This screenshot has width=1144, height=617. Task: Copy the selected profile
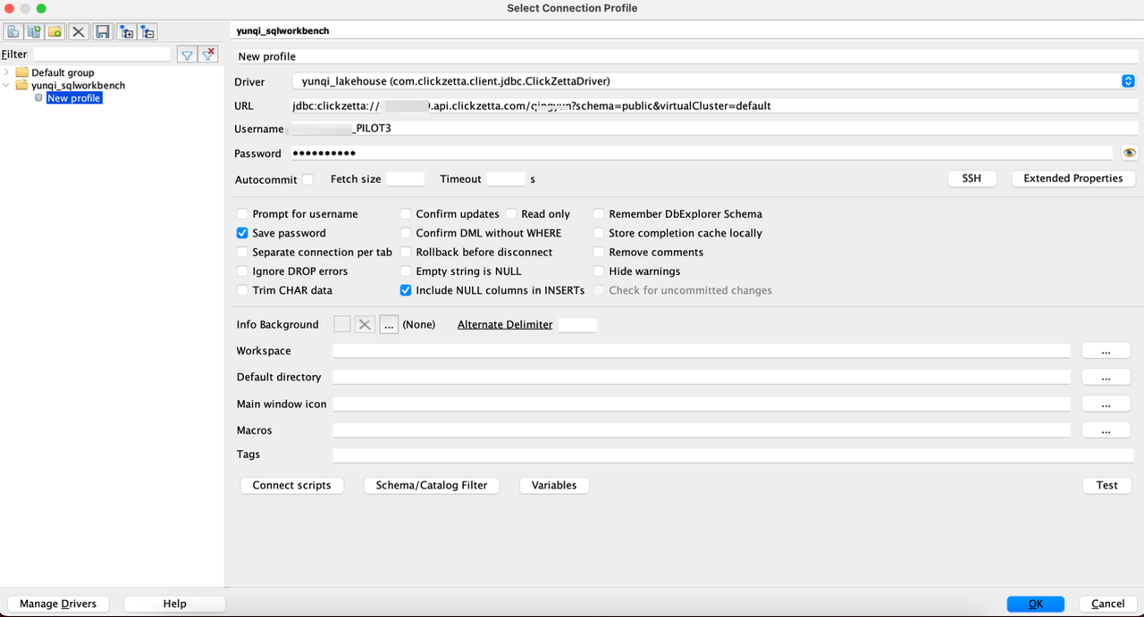(35, 32)
